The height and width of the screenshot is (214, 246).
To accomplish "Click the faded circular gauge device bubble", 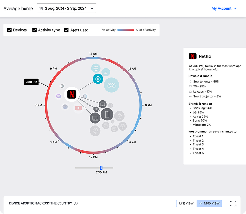I will tap(123, 126).
